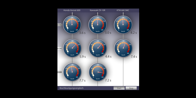This screenshot has width=196, height=98.
Task: Click the Beschleunigungsvergleich title label
Action: click(x=72, y=88)
